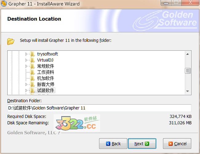Image resolution: width=200 pixels, height=154 pixels.
Task: Expand the trysoftwoft folder node
Action: pyautogui.click(x=26, y=54)
